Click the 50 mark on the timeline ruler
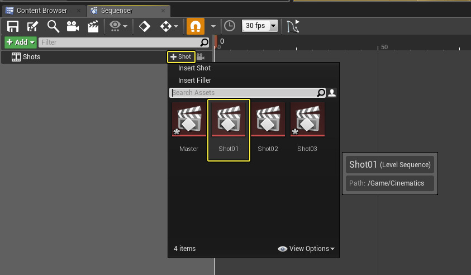 pos(384,47)
